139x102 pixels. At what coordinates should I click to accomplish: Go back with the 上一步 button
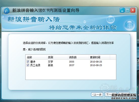(97, 95)
